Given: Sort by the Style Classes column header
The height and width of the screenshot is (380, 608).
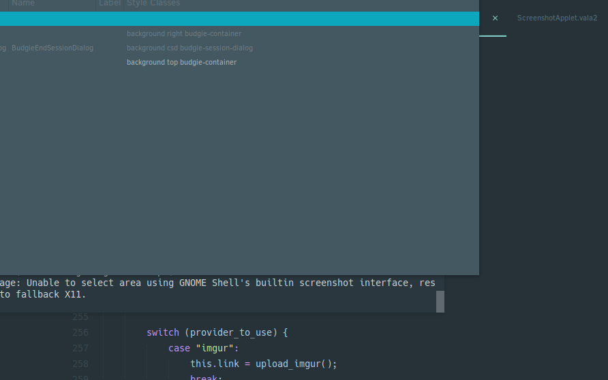Looking at the screenshot, I should tap(153, 3).
